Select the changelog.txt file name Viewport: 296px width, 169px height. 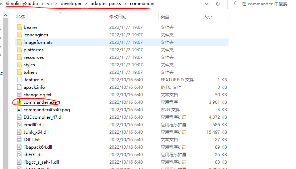click(x=37, y=94)
